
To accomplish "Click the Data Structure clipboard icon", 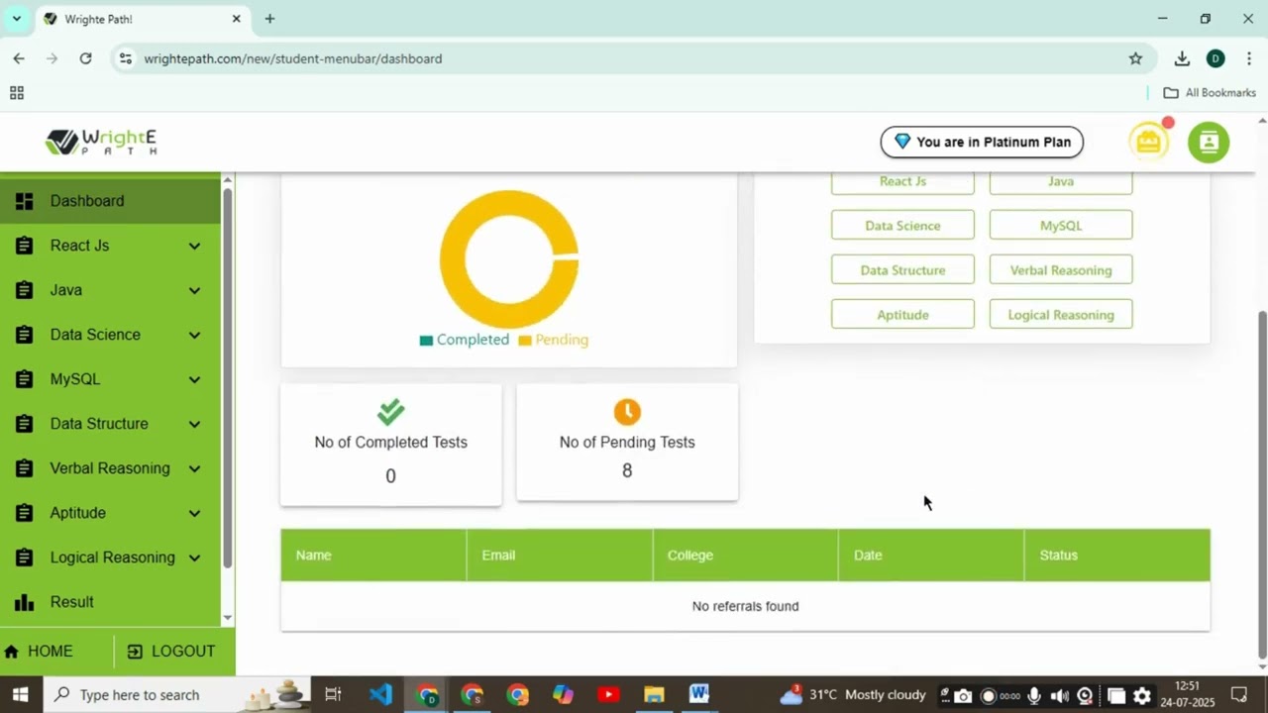I will pyautogui.click(x=25, y=424).
